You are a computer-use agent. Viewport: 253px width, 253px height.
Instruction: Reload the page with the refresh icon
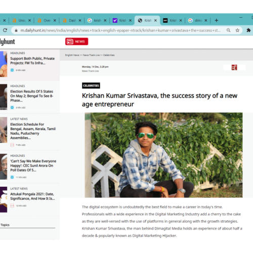tap(5, 30)
